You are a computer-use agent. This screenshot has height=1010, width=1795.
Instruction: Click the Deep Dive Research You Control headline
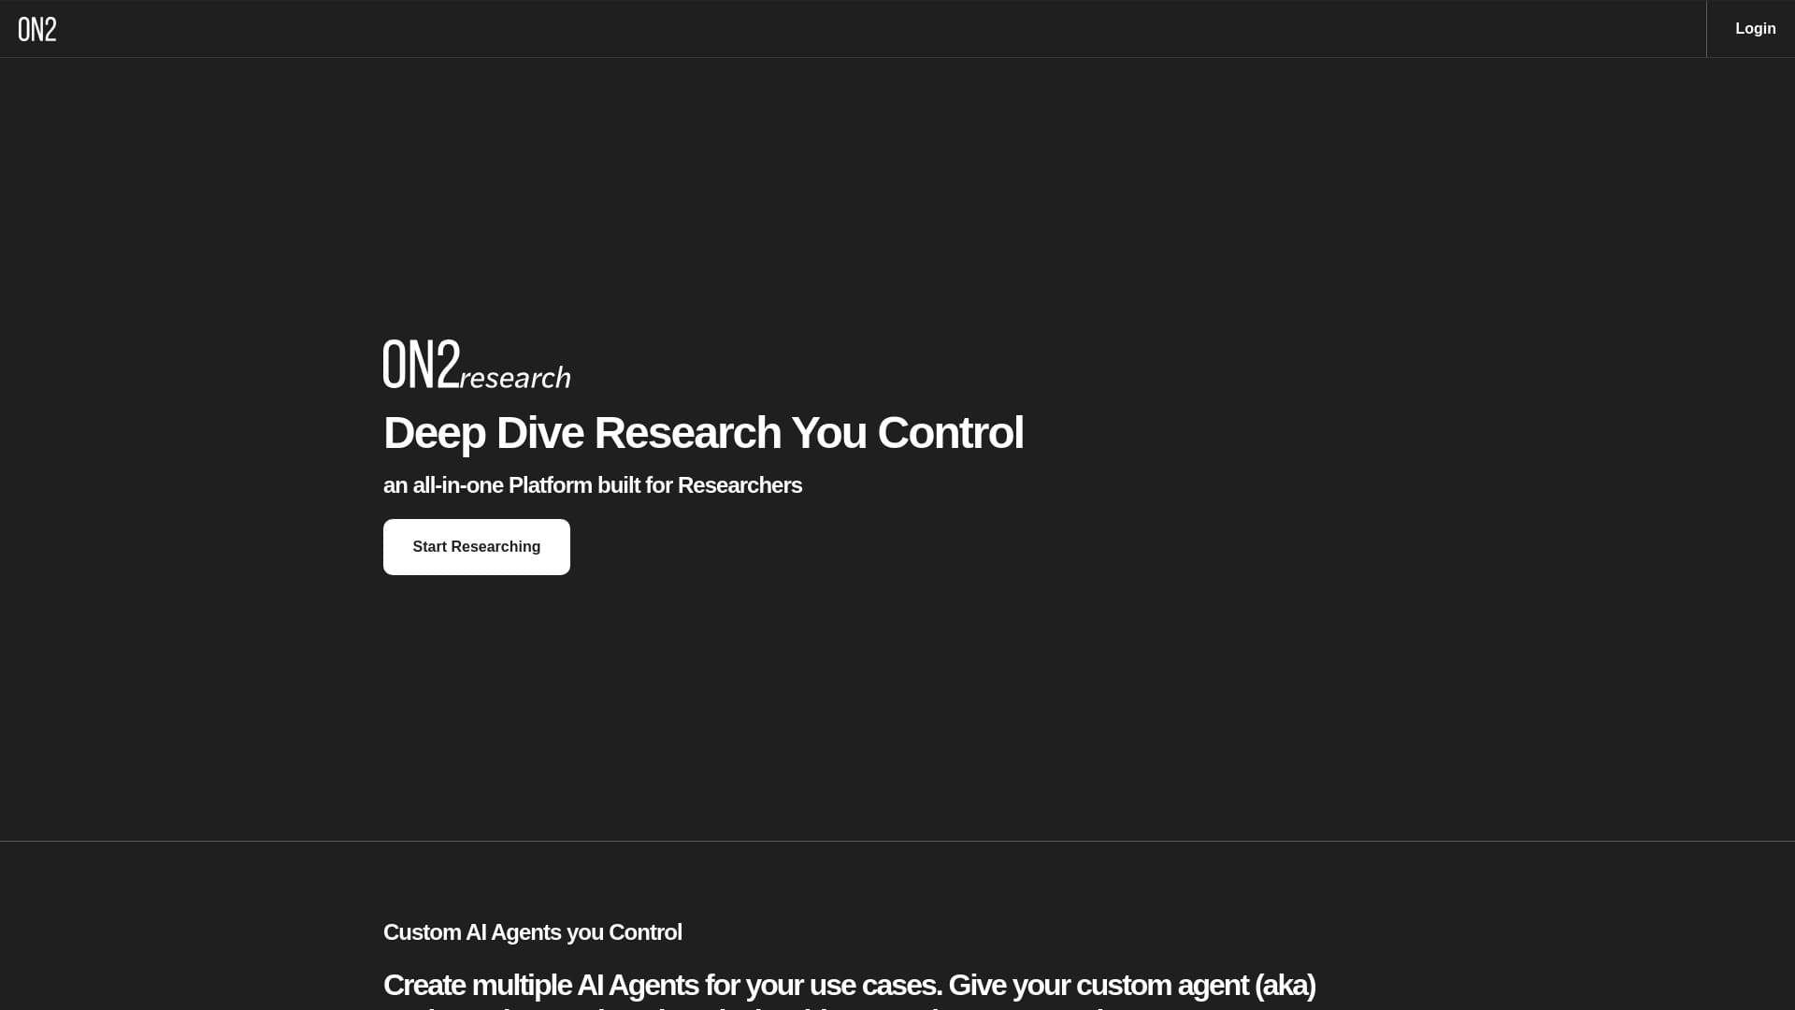(x=703, y=432)
